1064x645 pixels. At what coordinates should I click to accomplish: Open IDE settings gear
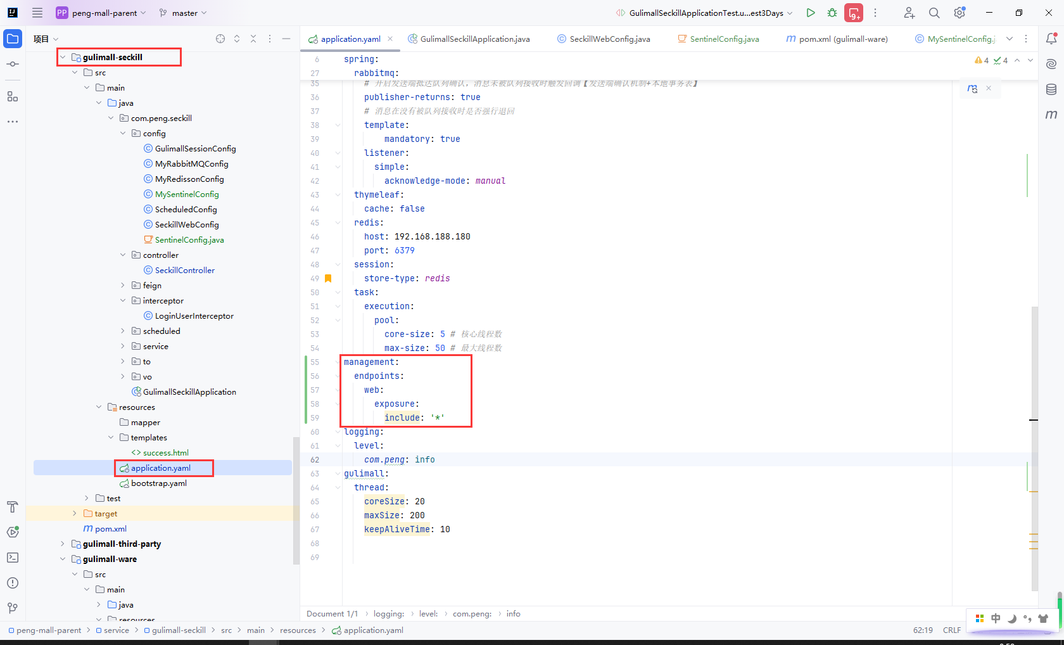(959, 13)
